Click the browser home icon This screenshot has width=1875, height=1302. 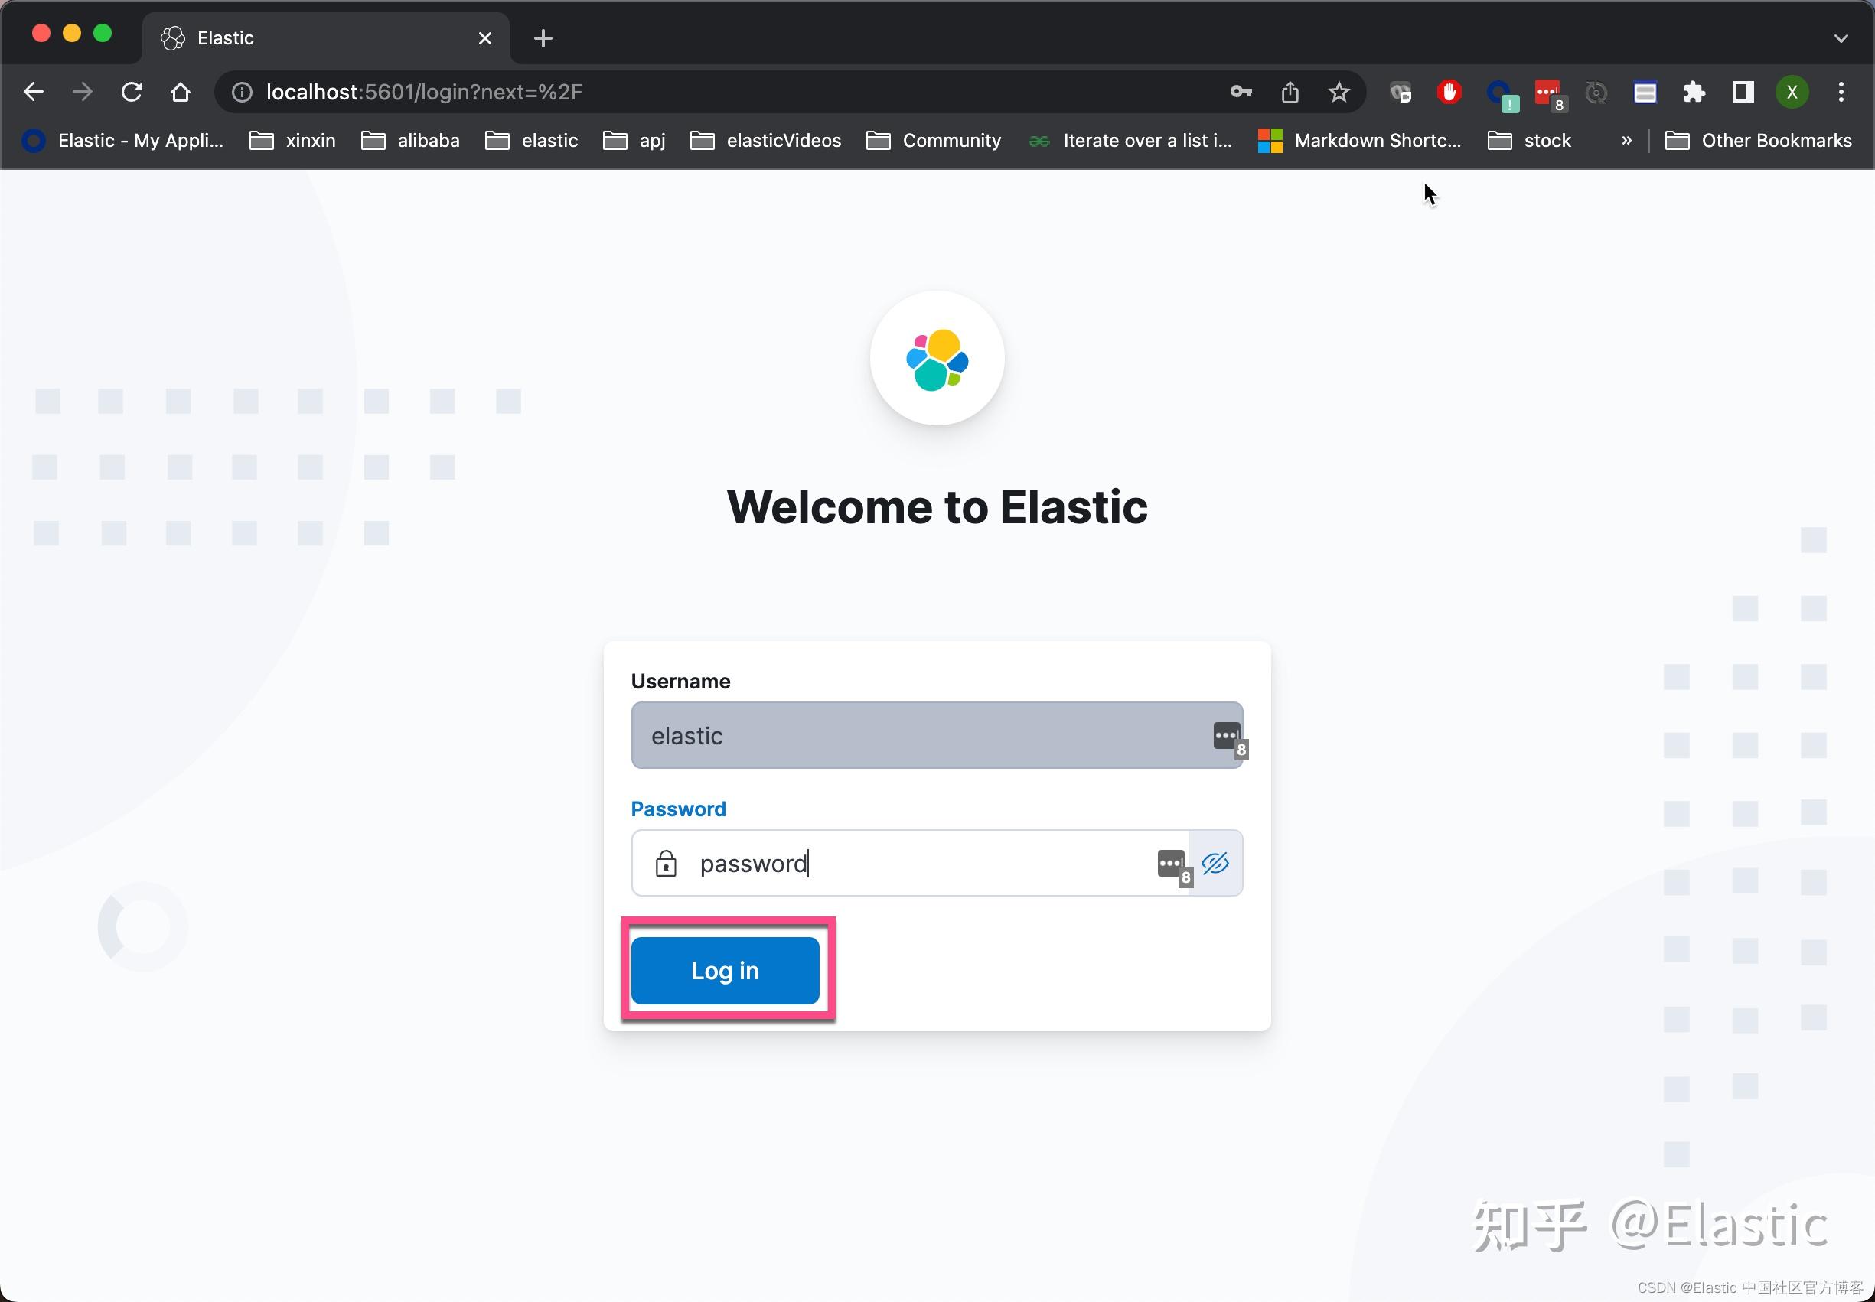(x=180, y=91)
